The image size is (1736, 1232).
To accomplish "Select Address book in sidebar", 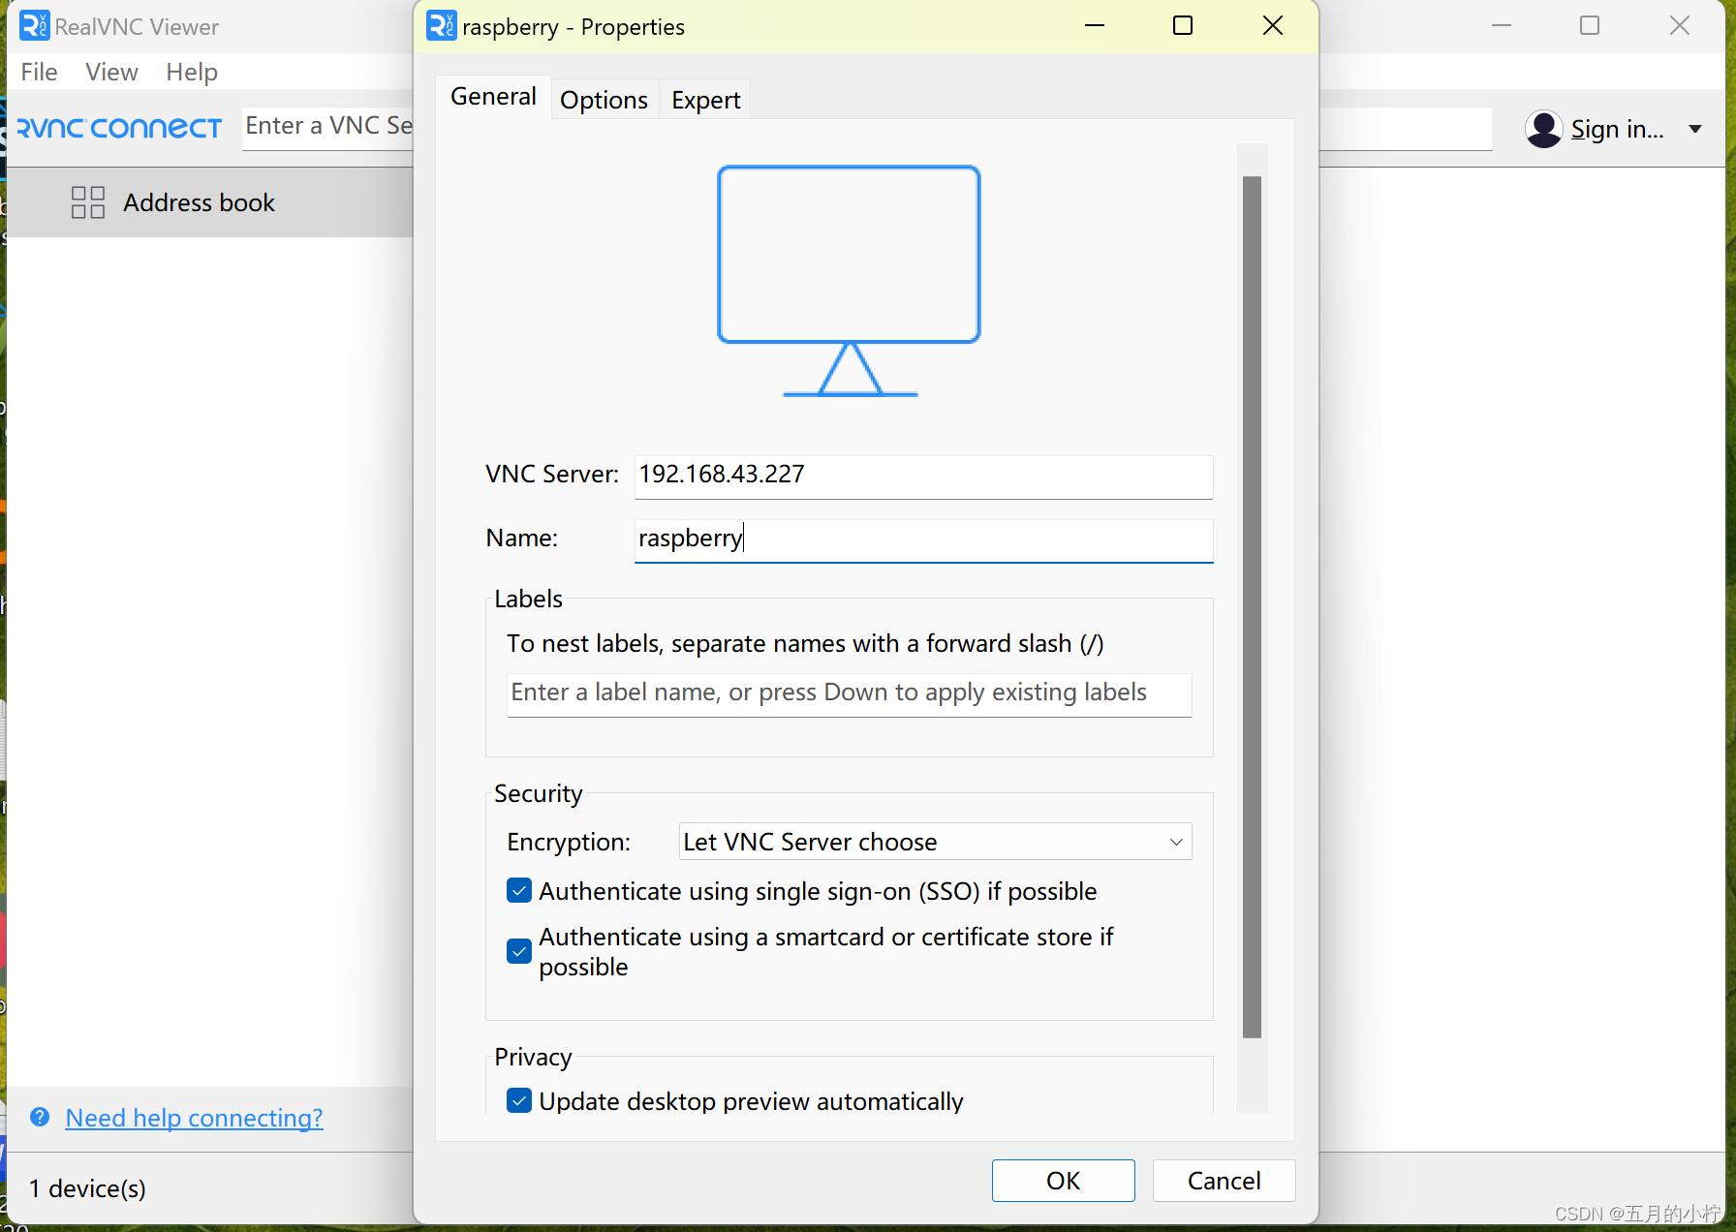I will 209,202.
